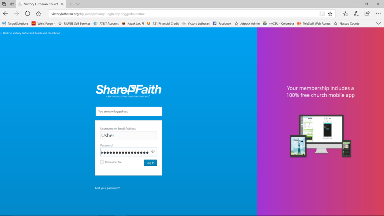Screen dimensions: 384x216
Task: Click the devices mockup image
Action: 321,136
